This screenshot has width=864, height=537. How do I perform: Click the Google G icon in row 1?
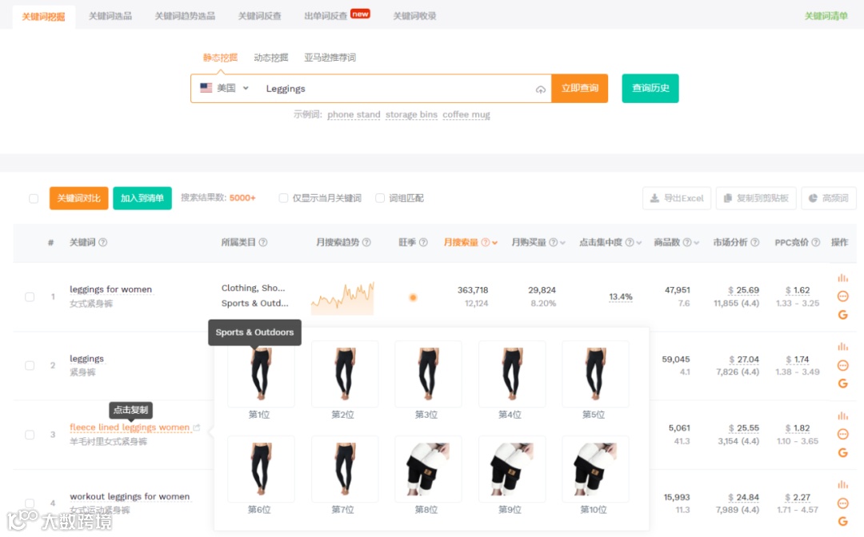pyautogui.click(x=842, y=315)
